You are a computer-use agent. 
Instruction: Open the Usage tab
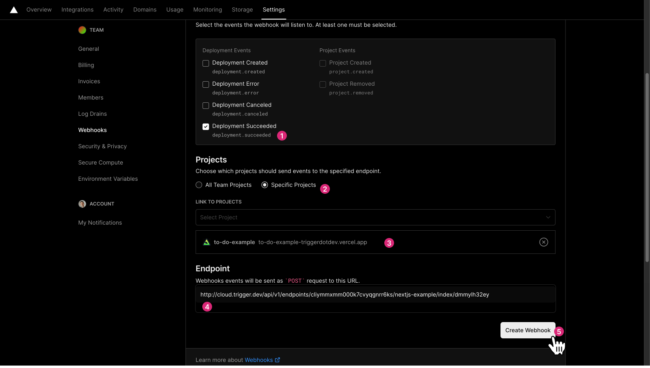[x=175, y=10]
